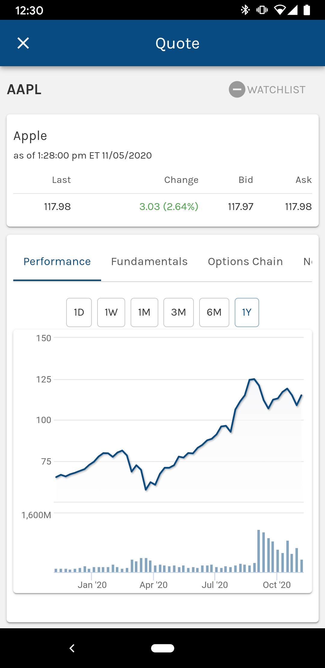Tap the minus icon next to WATCHLIST
The width and height of the screenshot is (325, 668).
(x=237, y=89)
